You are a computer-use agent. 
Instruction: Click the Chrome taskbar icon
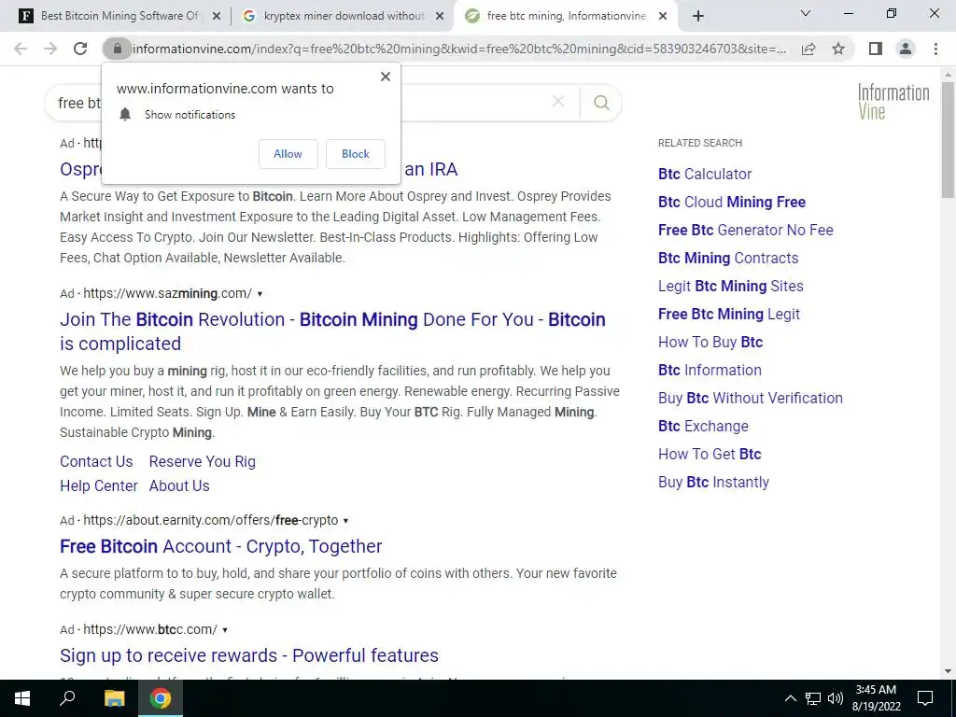point(161,698)
